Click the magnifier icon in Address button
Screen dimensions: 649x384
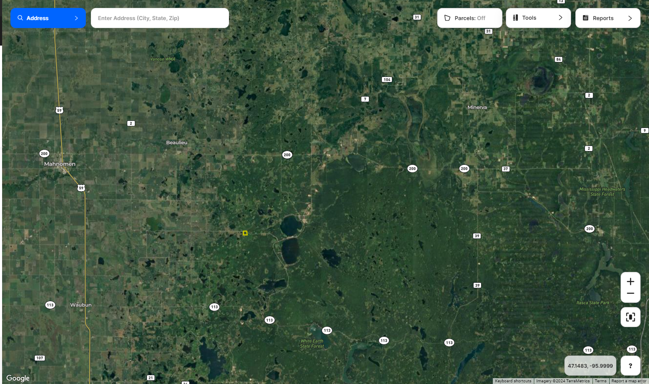(x=20, y=18)
